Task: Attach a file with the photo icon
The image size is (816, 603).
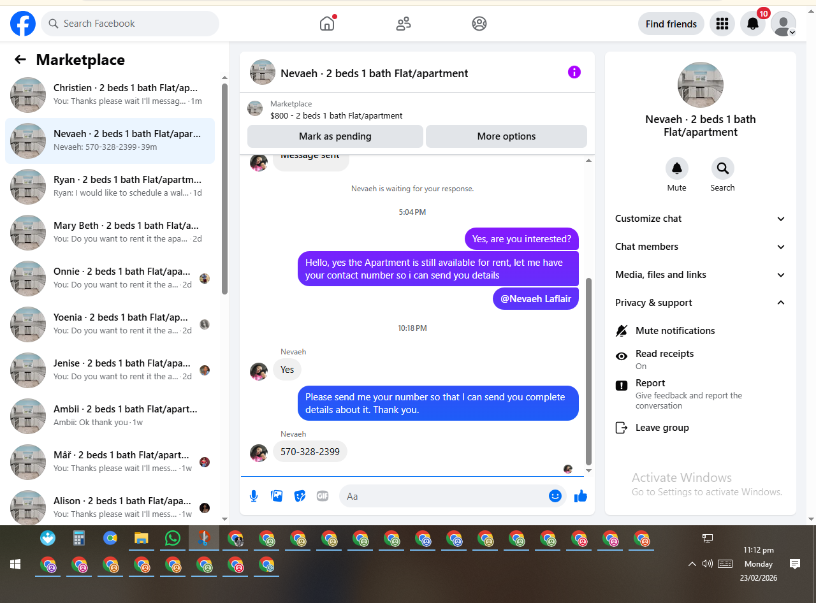Action: (277, 496)
